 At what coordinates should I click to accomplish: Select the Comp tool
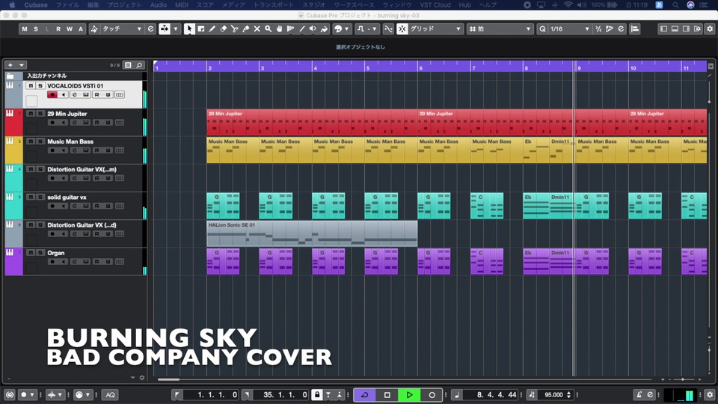(x=290, y=29)
